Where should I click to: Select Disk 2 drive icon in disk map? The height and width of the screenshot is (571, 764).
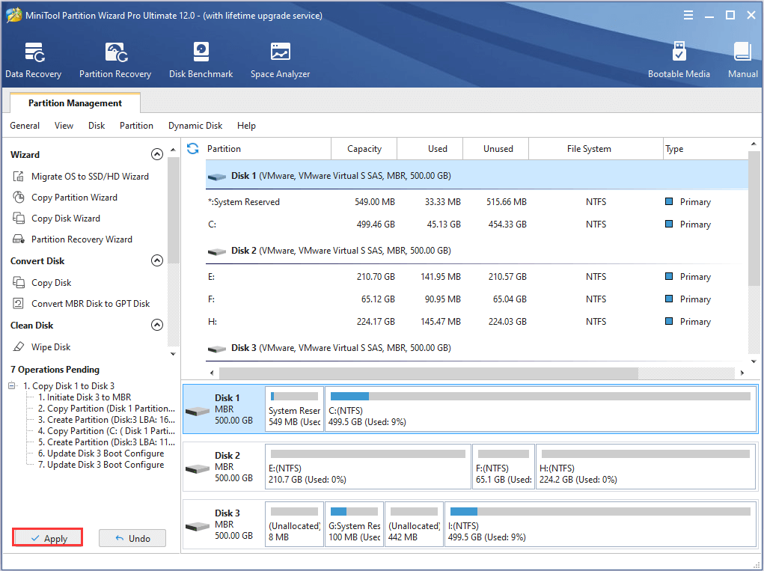click(198, 468)
